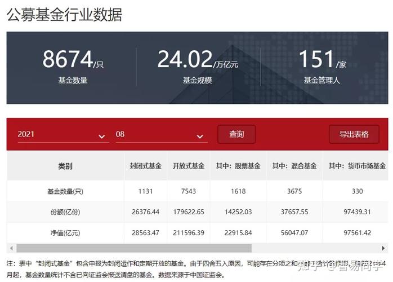Click the cell value 97439.31
This screenshot has height=282, width=393.
click(x=357, y=212)
